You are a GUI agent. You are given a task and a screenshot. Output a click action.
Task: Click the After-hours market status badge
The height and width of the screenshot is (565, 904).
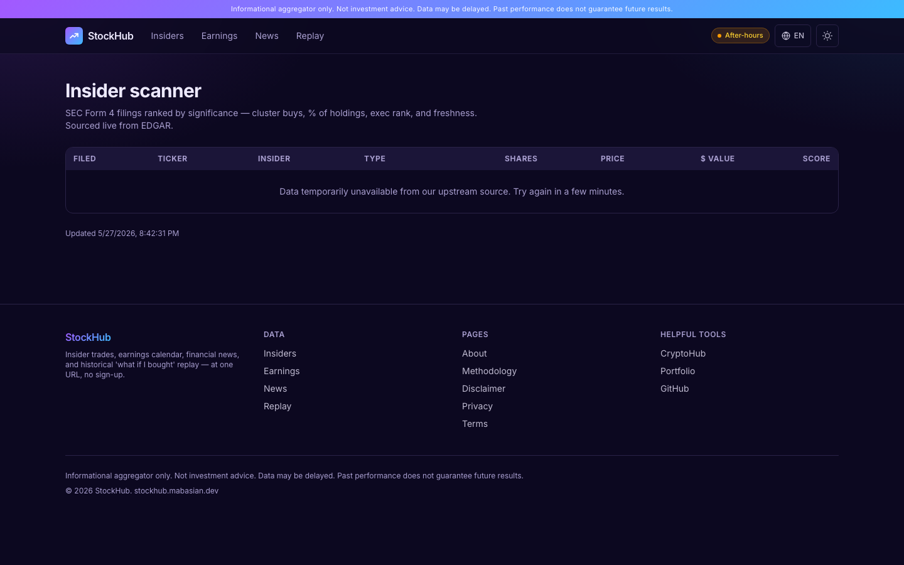pyautogui.click(x=740, y=36)
